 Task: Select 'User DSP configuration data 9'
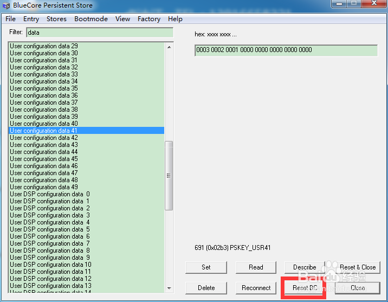(x=86, y=258)
